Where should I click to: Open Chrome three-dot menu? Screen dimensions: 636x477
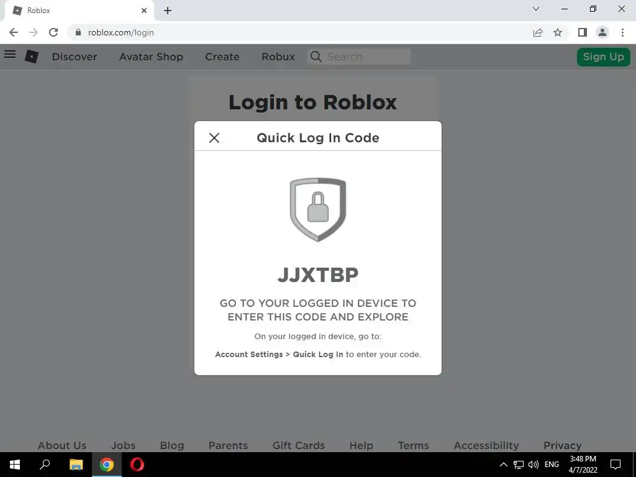click(x=622, y=32)
